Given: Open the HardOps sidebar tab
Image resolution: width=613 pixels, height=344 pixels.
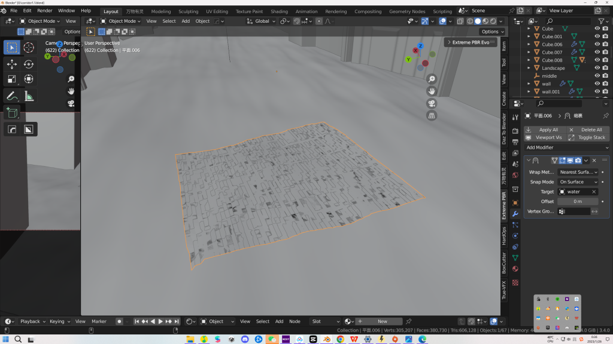Looking at the screenshot, I should tap(504, 236).
